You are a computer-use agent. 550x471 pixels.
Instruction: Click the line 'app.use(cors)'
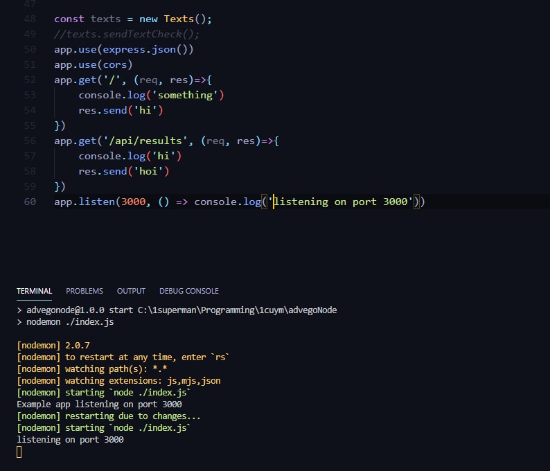[94, 65]
